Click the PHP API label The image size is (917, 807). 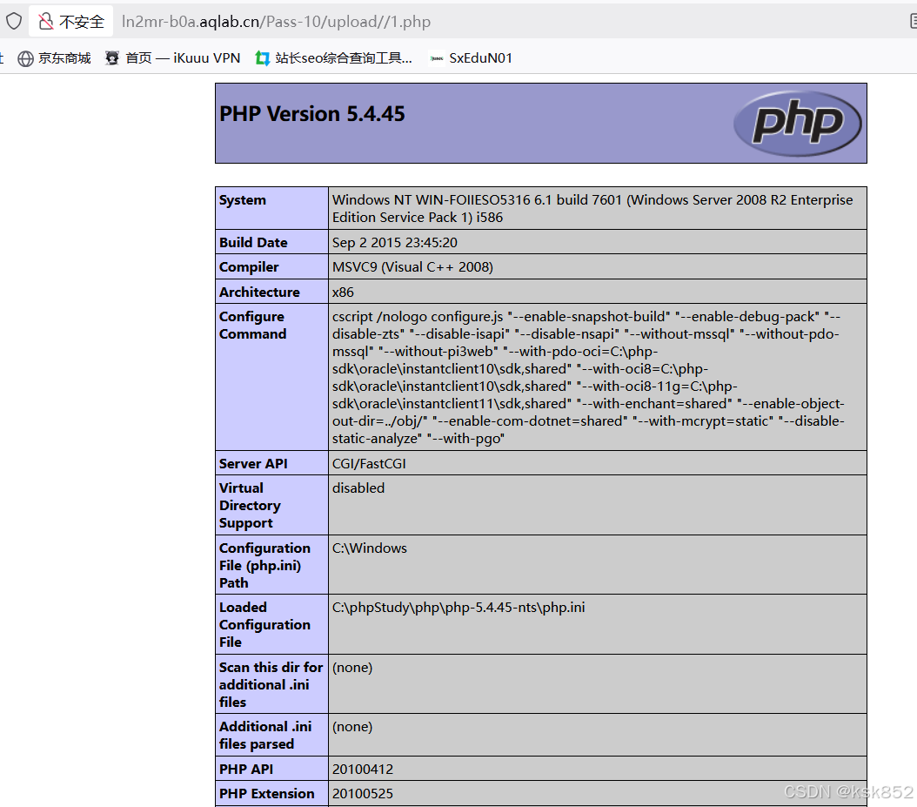point(245,769)
